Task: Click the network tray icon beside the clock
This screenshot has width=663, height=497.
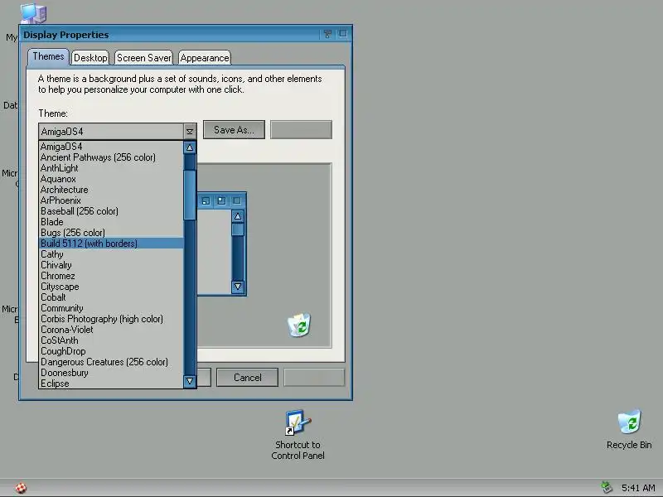Action: (x=607, y=487)
